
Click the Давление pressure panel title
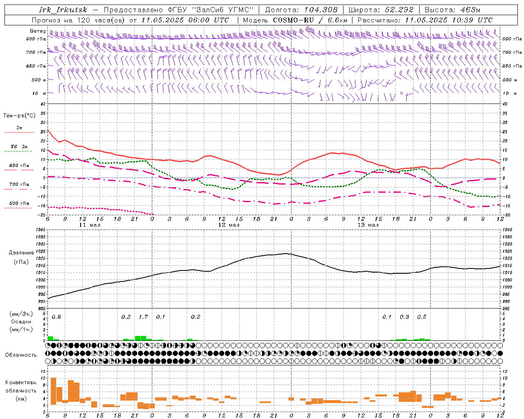[x=21, y=253]
